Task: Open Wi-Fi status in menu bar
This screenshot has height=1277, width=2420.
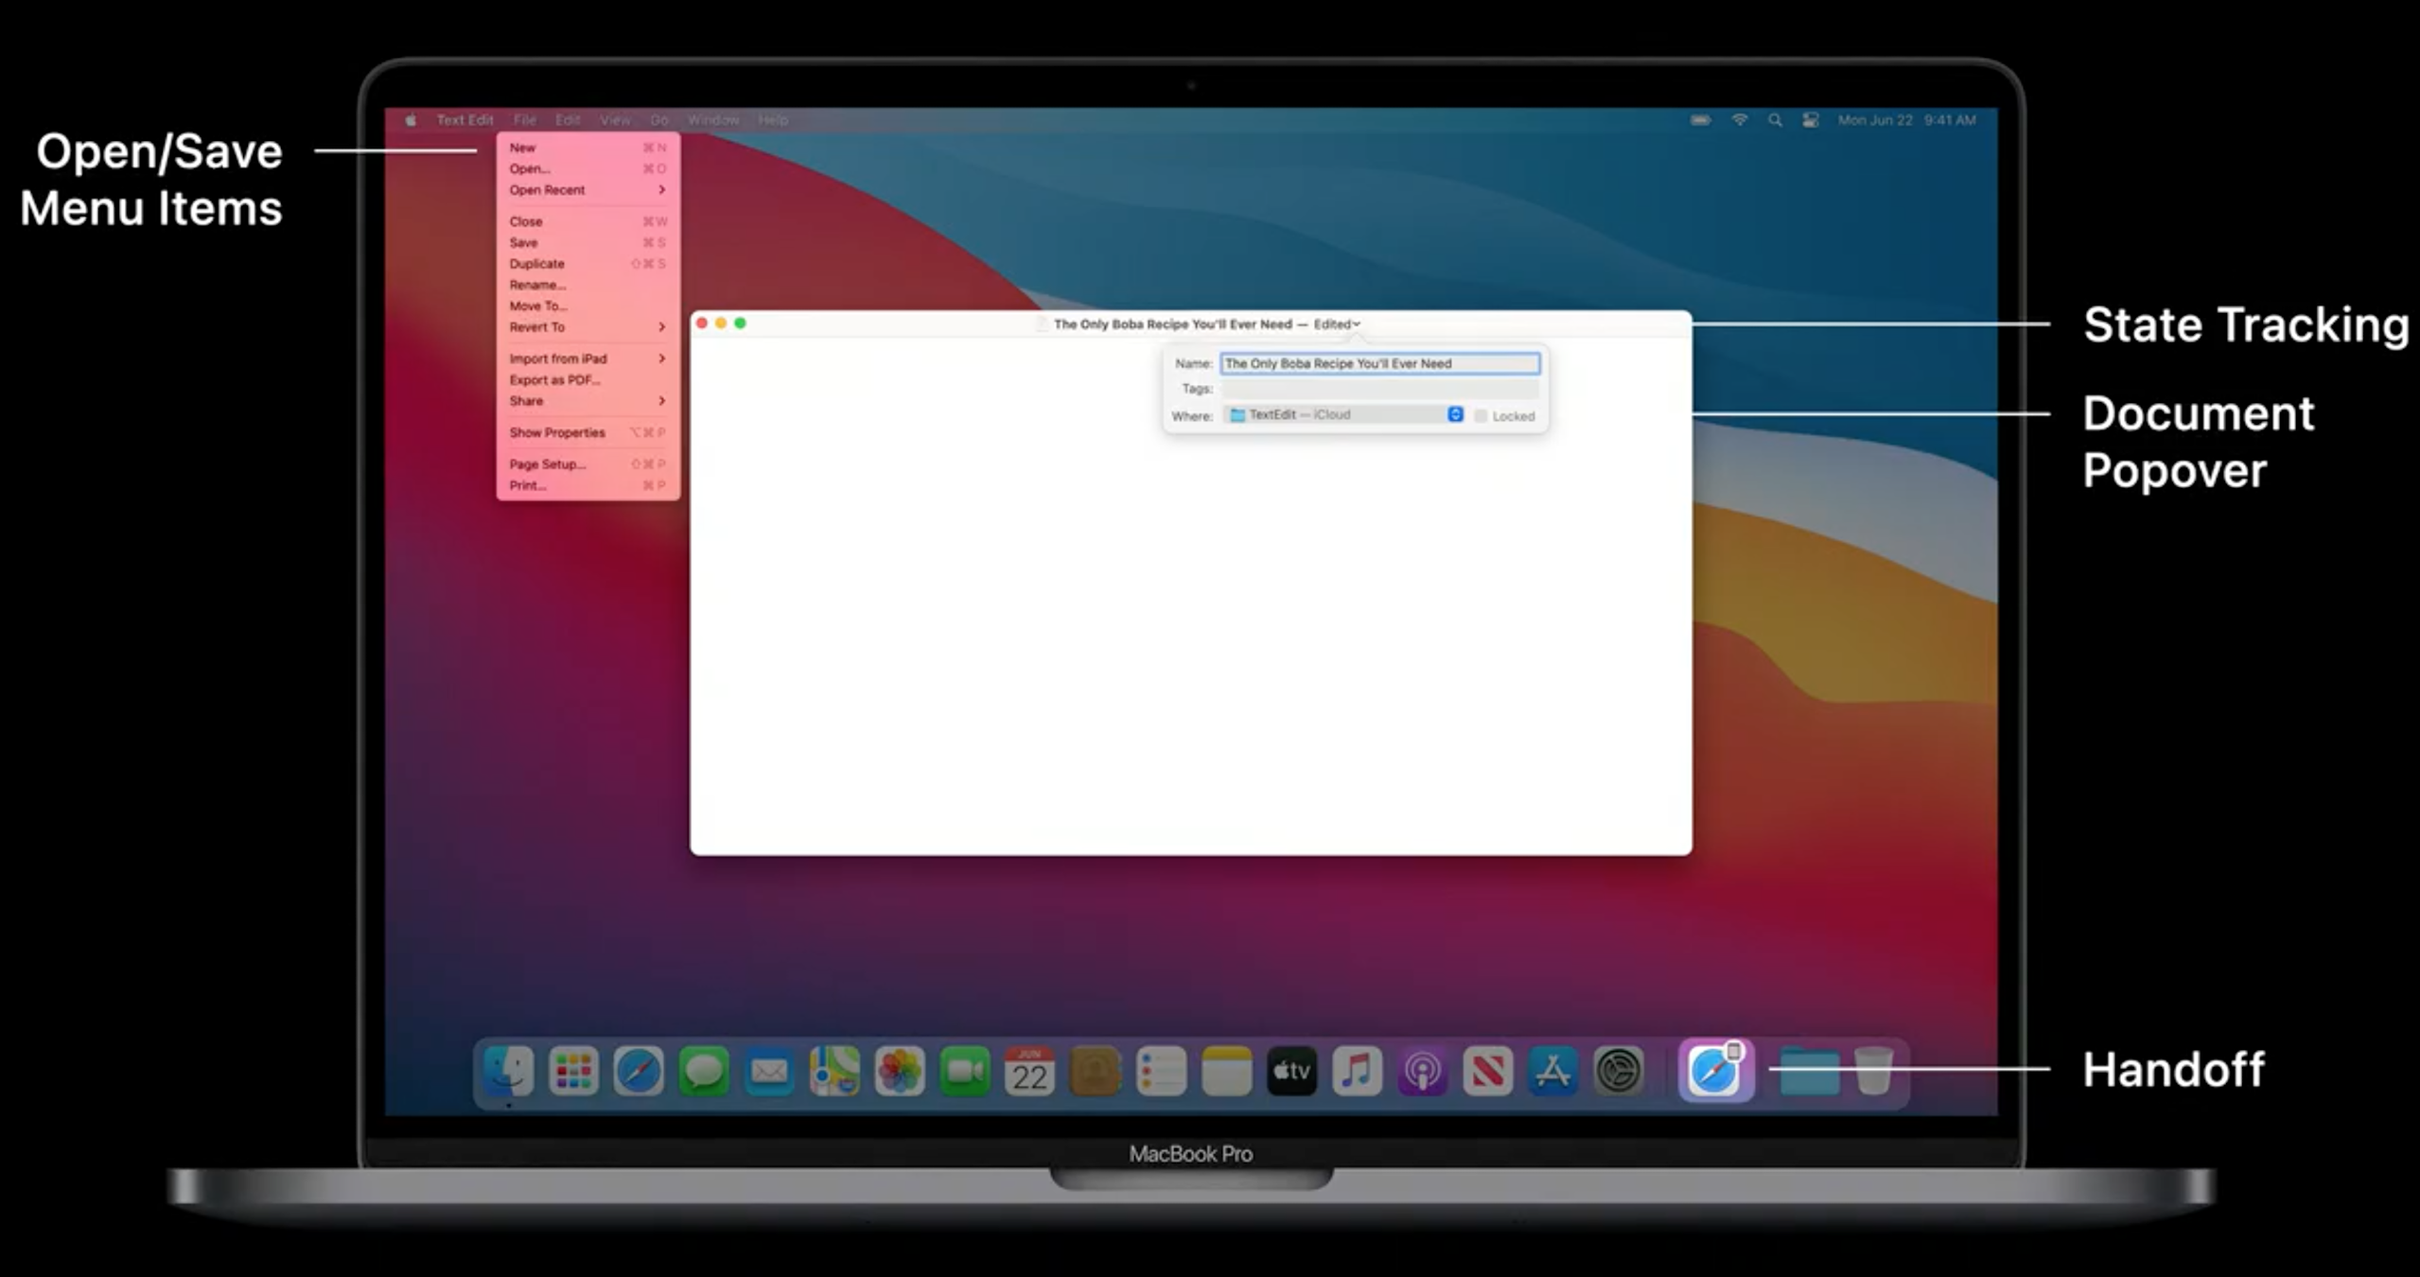Action: tap(1739, 120)
